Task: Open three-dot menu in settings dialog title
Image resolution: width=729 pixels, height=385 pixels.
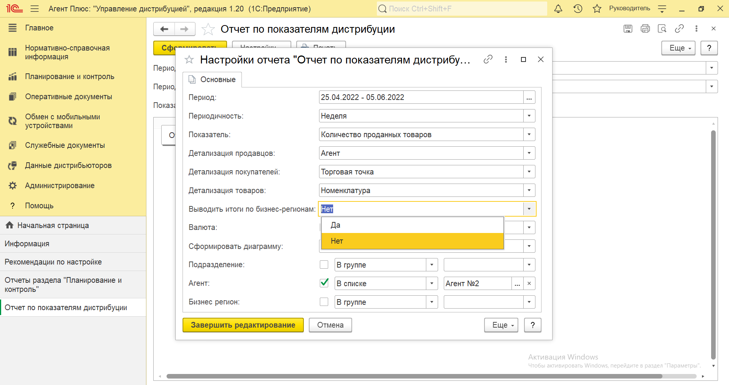Action: 506,59
